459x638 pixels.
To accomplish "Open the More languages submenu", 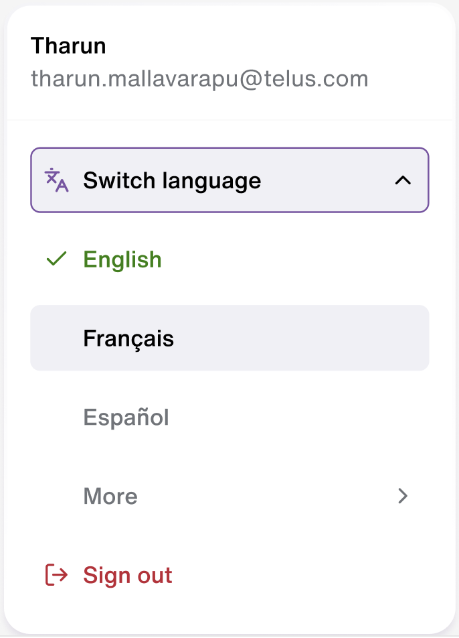I will coord(230,496).
